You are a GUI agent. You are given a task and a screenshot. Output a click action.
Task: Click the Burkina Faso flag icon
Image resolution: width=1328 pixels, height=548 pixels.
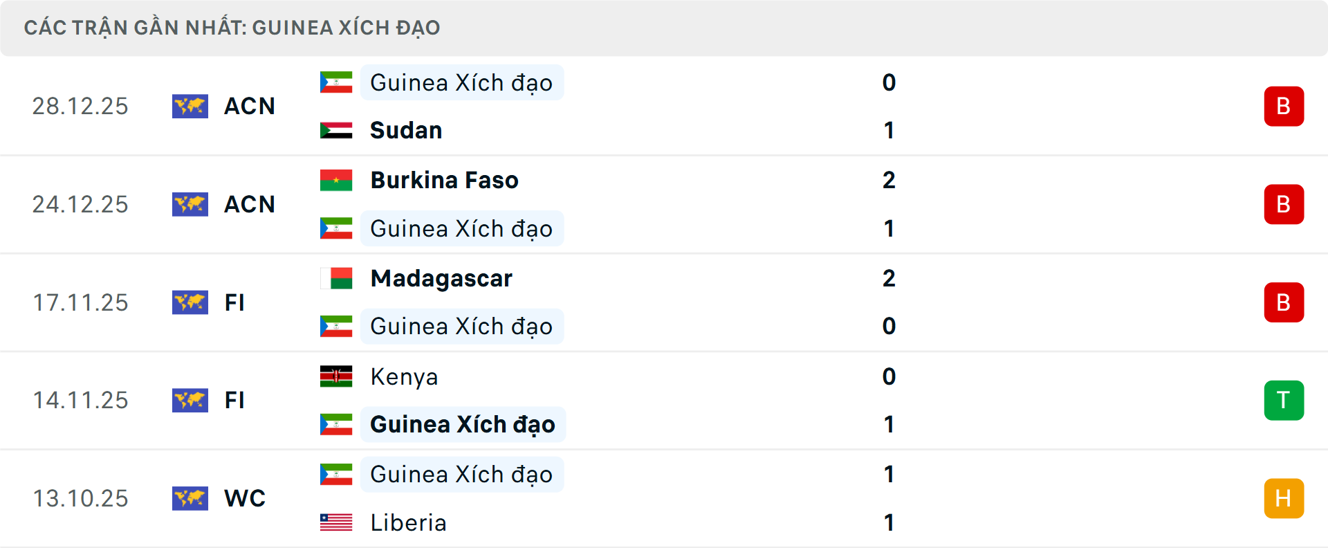coord(336,180)
